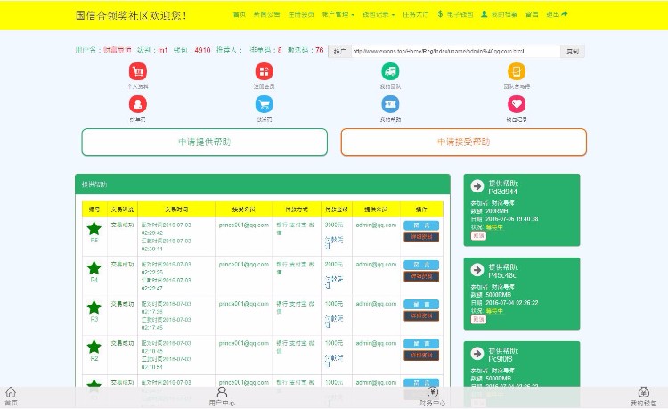Viewport: 668px width, 409px height.
Task: Click the 申请提供帮助 button
Action: point(205,143)
